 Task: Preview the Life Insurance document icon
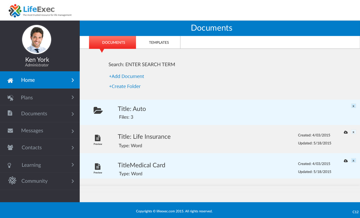click(x=98, y=138)
